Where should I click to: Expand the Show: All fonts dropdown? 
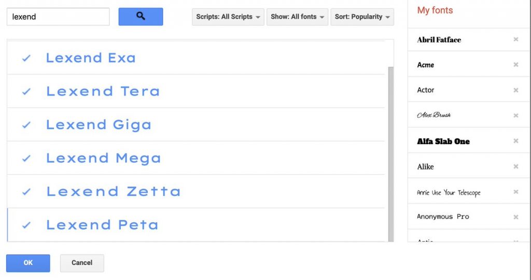coord(297,17)
